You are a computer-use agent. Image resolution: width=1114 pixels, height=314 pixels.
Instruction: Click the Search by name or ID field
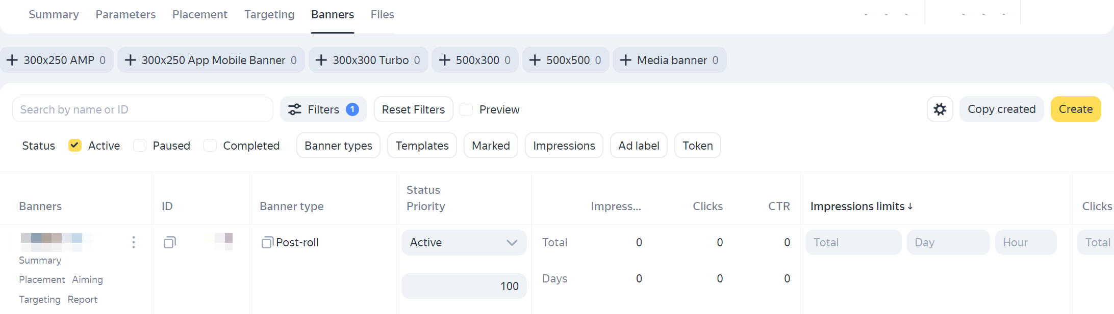point(143,109)
